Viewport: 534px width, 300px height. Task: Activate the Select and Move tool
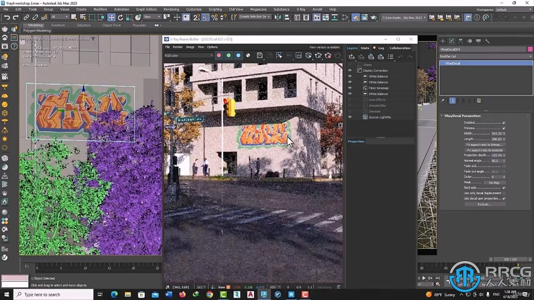(111, 17)
